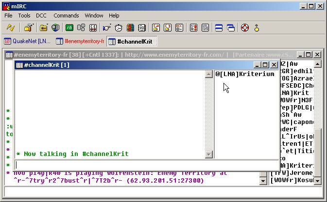
Task: Open the DCC menu
Action: coord(41,16)
